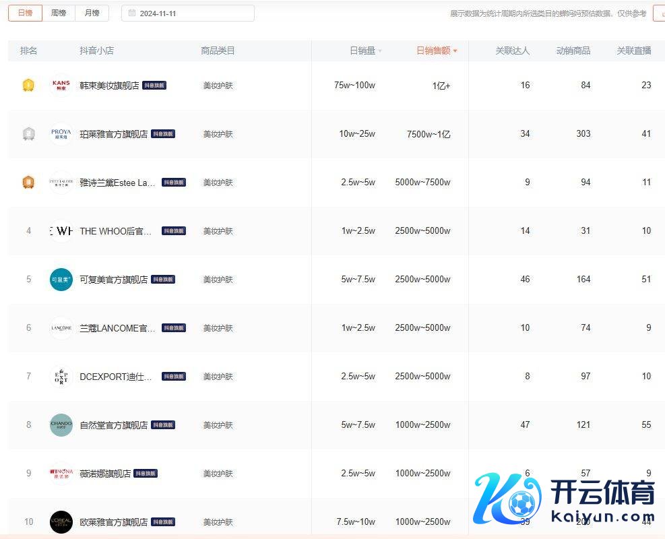Image resolution: width=665 pixels, height=539 pixels.
Task: Click the 排名 column header
Action: coord(28,51)
